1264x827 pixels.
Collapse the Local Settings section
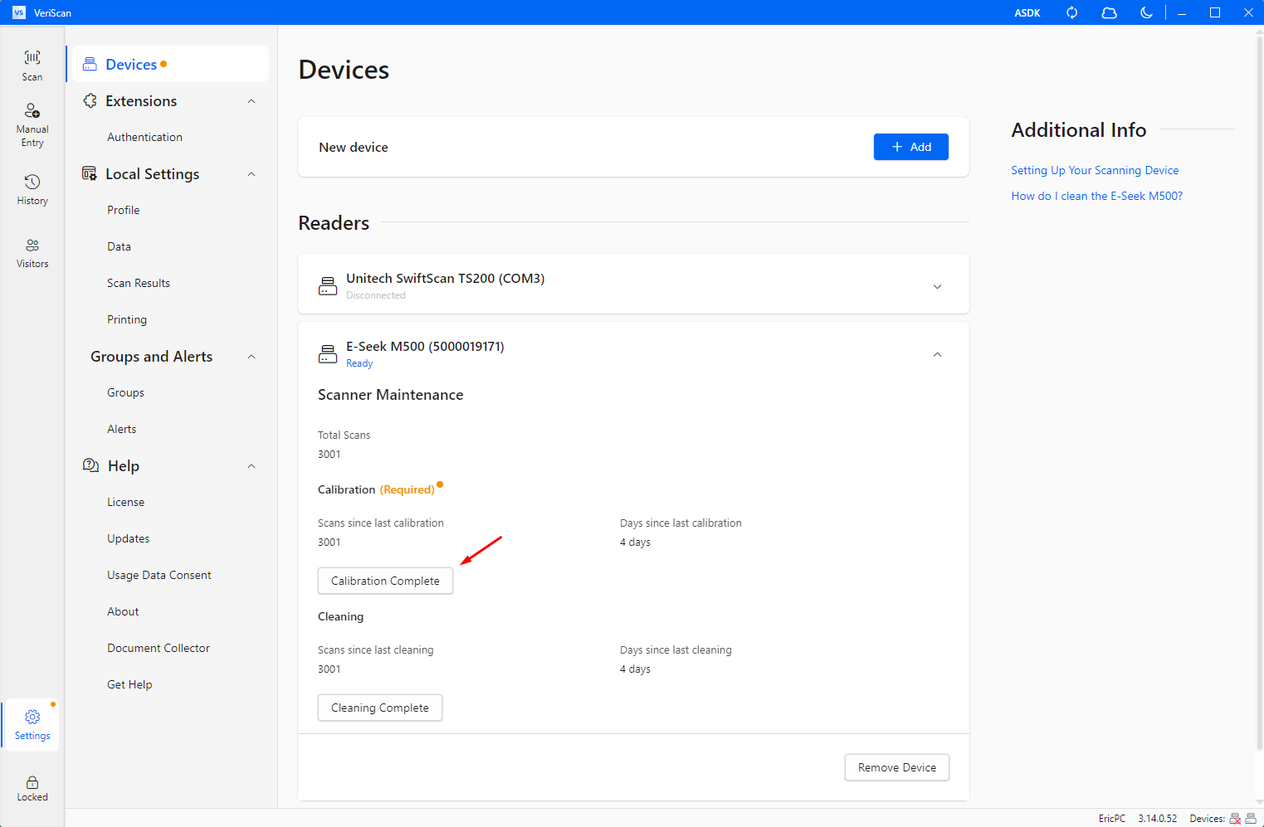[251, 174]
